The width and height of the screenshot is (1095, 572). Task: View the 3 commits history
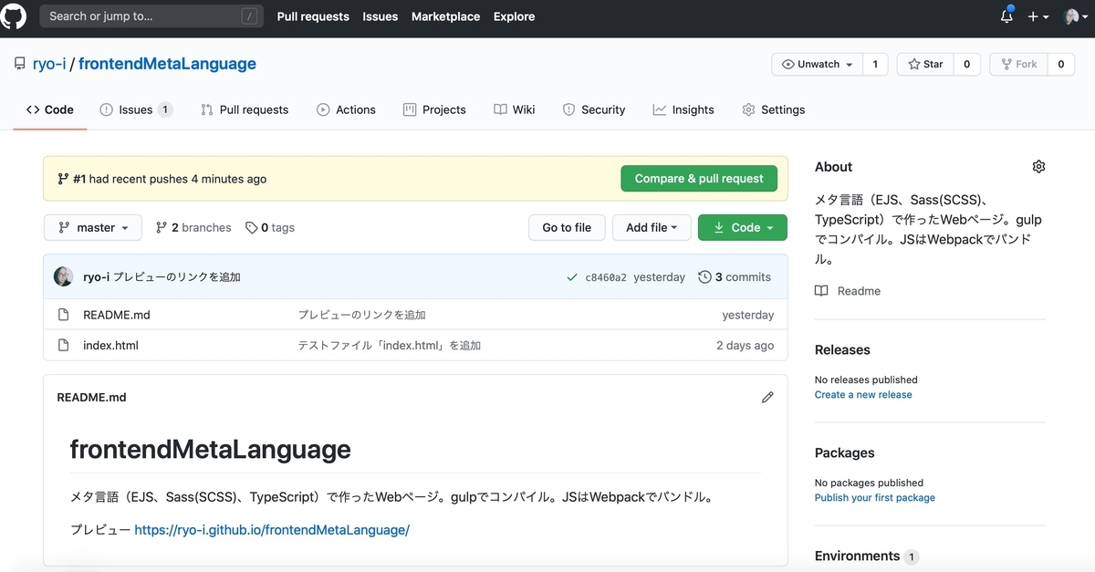point(735,277)
